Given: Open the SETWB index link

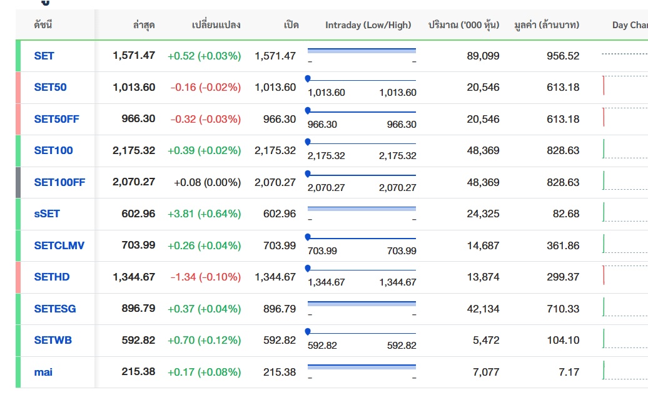Looking at the screenshot, I should pyautogui.click(x=53, y=341).
